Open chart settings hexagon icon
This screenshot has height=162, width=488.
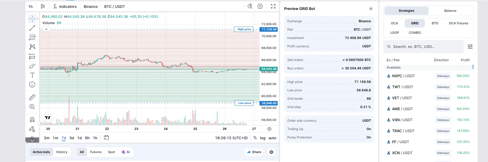coord(260,6)
